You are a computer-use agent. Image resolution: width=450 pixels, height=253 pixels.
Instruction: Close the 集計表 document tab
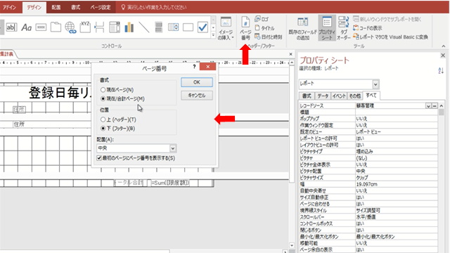290,54
